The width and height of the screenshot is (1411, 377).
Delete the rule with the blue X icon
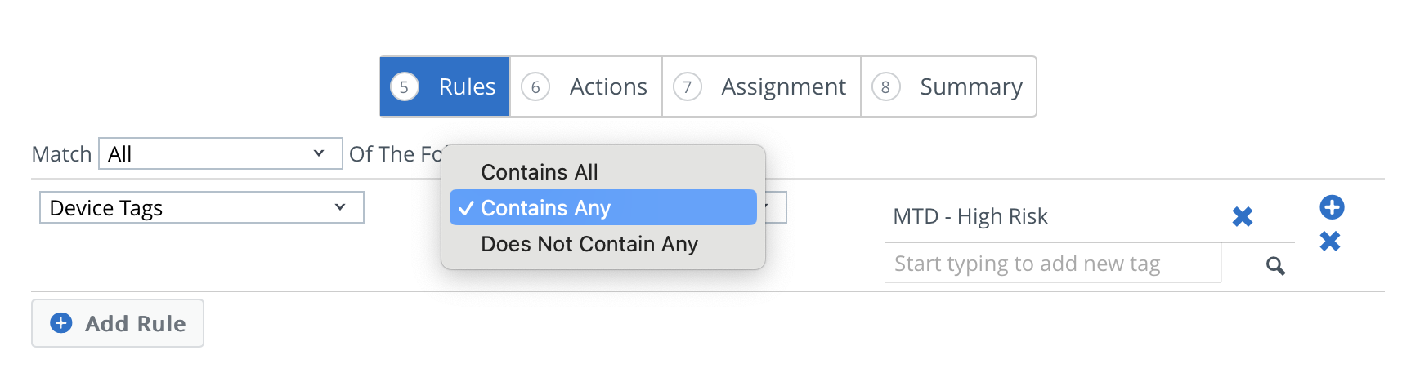[x=1330, y=242]
